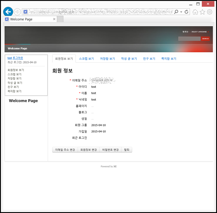
Task: Click the site favicon in address bar
Action: point(25,12)
